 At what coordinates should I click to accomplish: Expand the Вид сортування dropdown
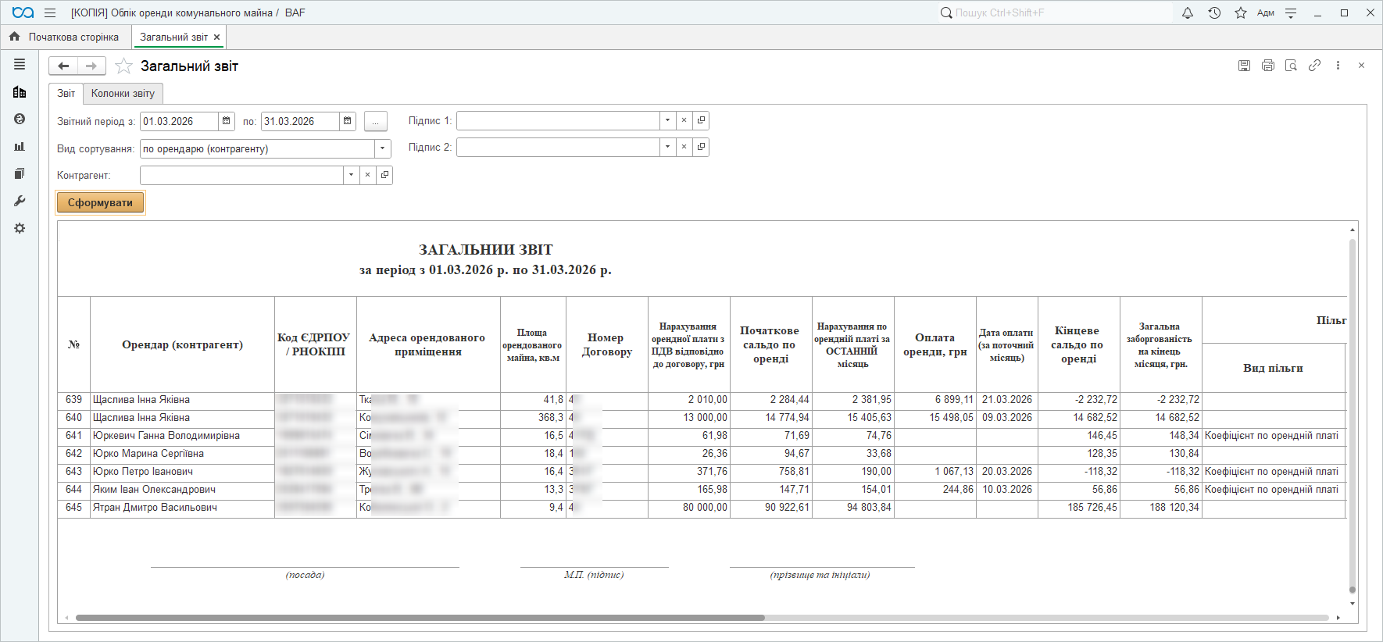pyautogui.click(x=382, y=148)
